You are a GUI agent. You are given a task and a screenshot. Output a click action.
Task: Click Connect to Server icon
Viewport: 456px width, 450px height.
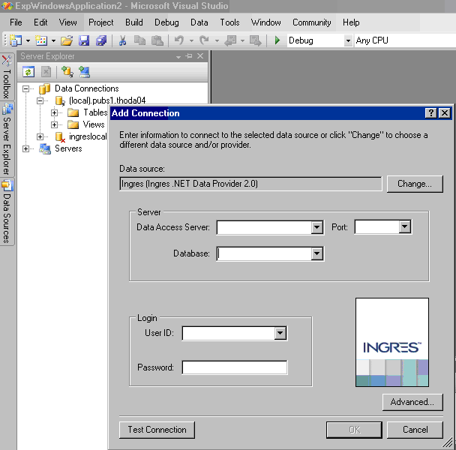tap(84, 72)
